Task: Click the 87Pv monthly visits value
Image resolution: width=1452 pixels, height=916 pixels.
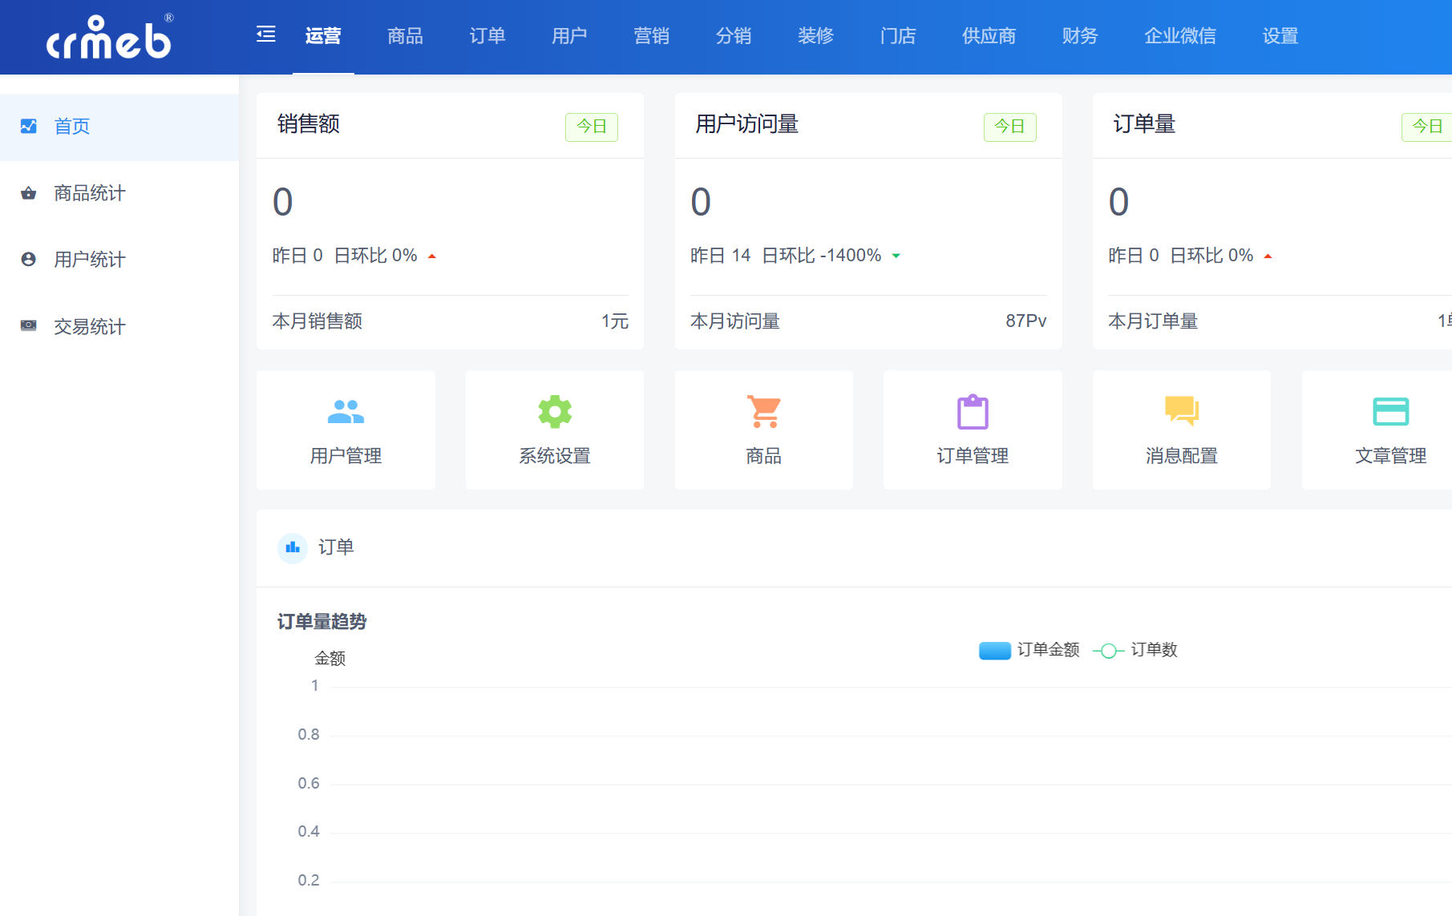Action: (1026, 321)
